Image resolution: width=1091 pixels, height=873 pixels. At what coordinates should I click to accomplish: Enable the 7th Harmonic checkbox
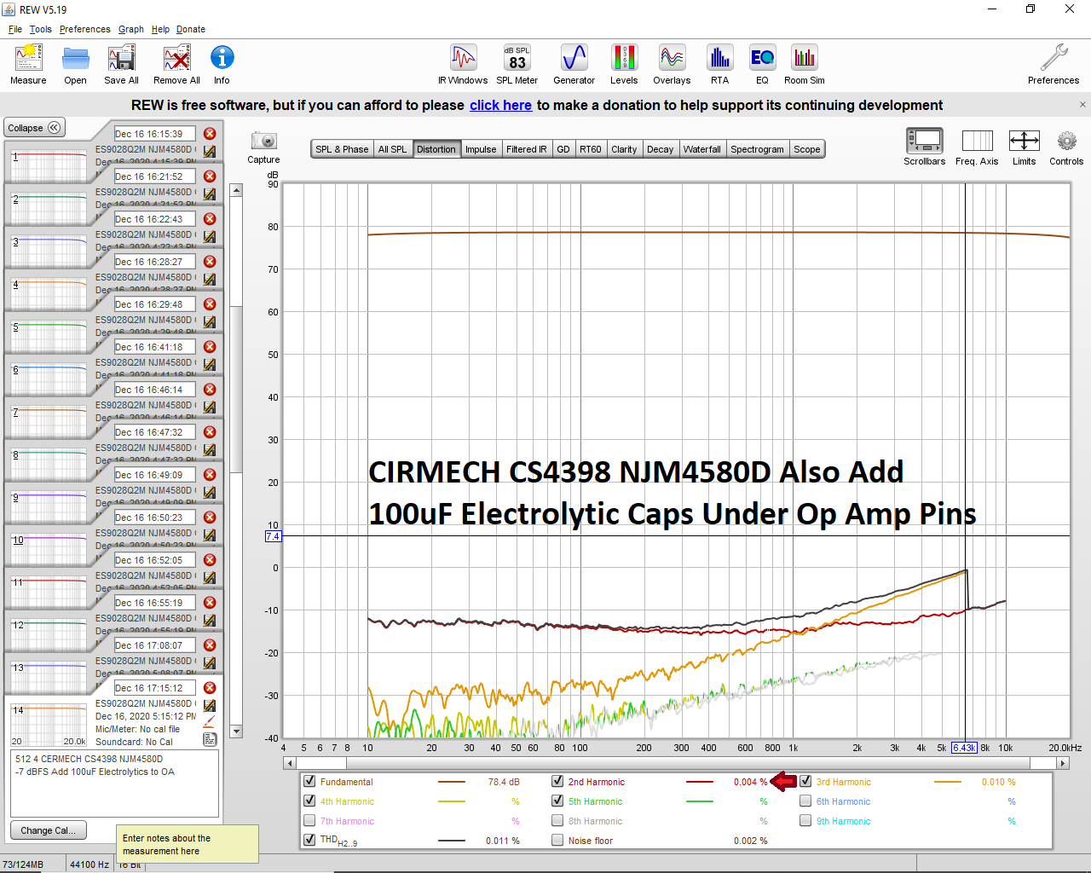310,820
